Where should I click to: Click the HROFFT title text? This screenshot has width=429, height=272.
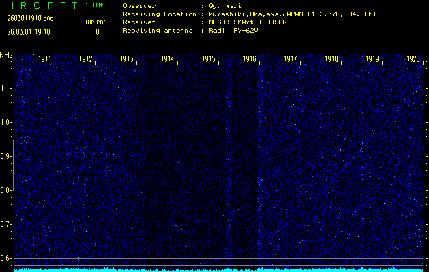[x=42, y=5]
